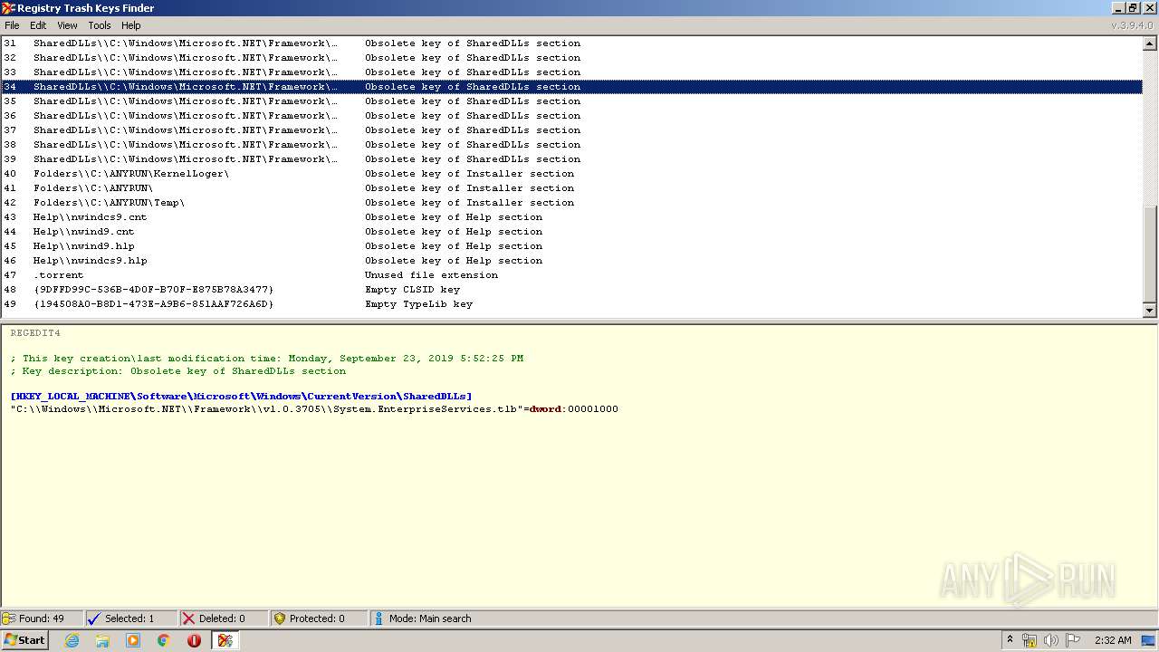Click the Registry Trash Keys Finder title icon
The height and width of the screenshot is (652, 1159).
(8, 8)
